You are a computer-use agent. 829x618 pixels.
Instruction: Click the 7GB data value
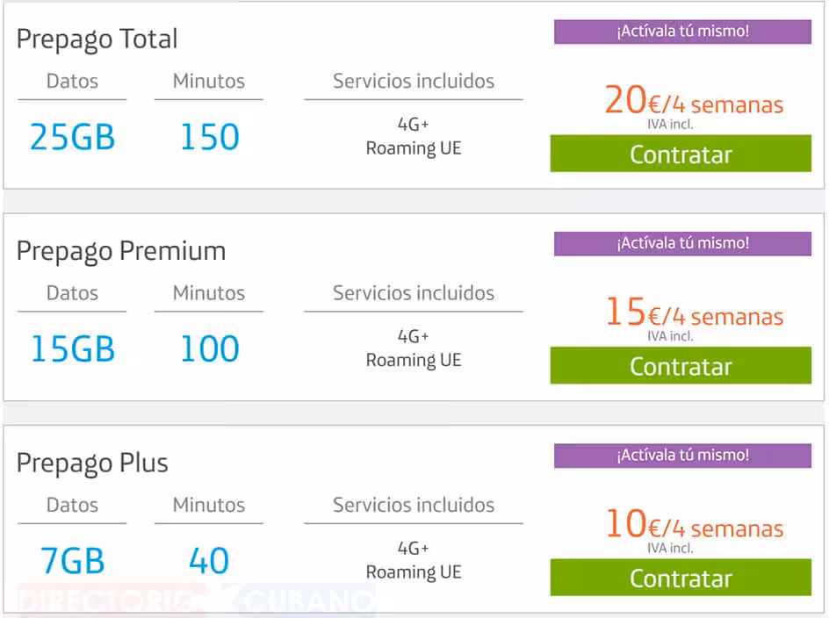tap(72, 561)
